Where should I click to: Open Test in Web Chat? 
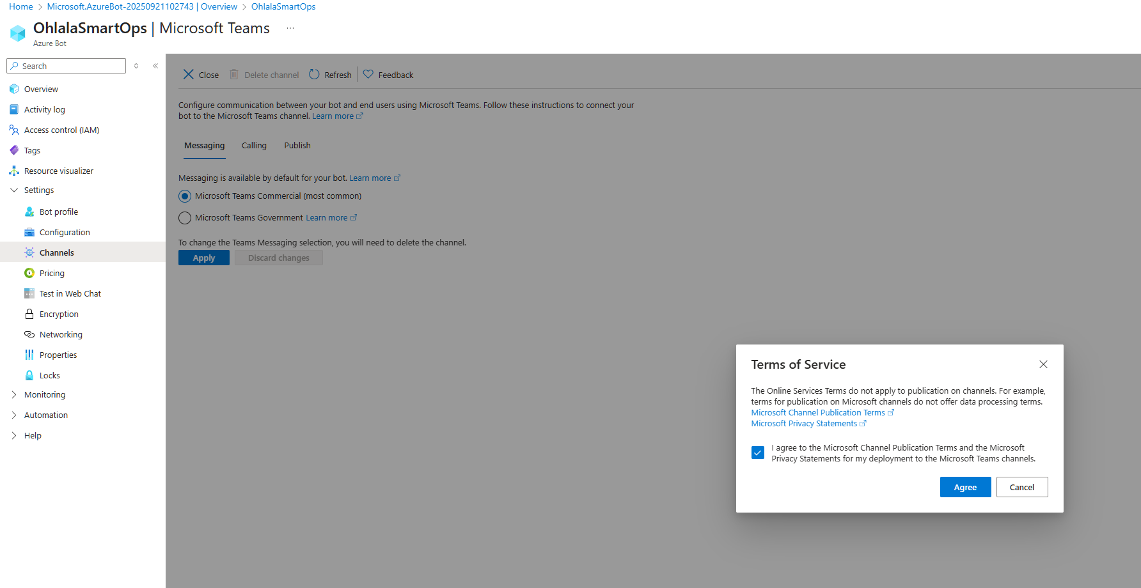[x=70, y=294]
